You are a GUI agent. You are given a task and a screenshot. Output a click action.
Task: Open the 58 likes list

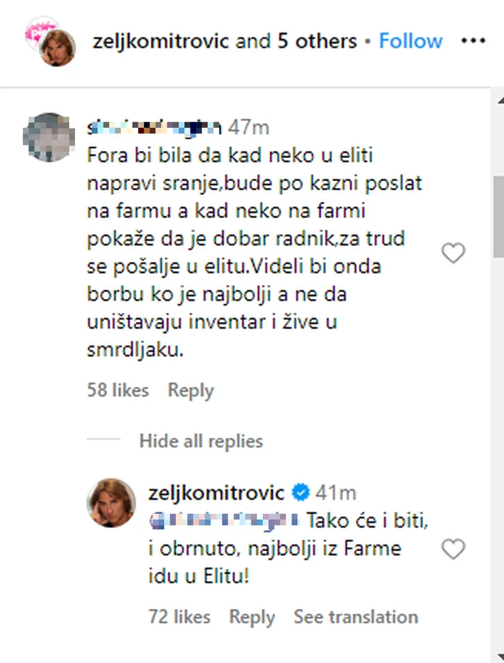(117, 390)
